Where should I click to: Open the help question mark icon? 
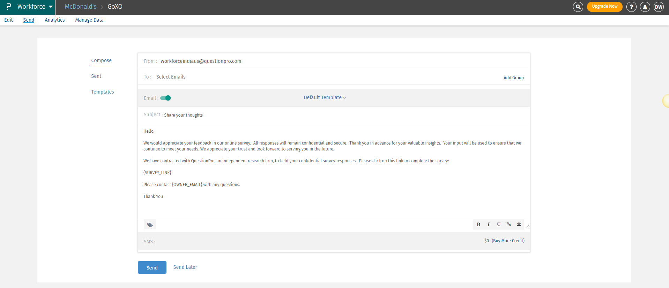pyautogui.click(x=631, y=7)
